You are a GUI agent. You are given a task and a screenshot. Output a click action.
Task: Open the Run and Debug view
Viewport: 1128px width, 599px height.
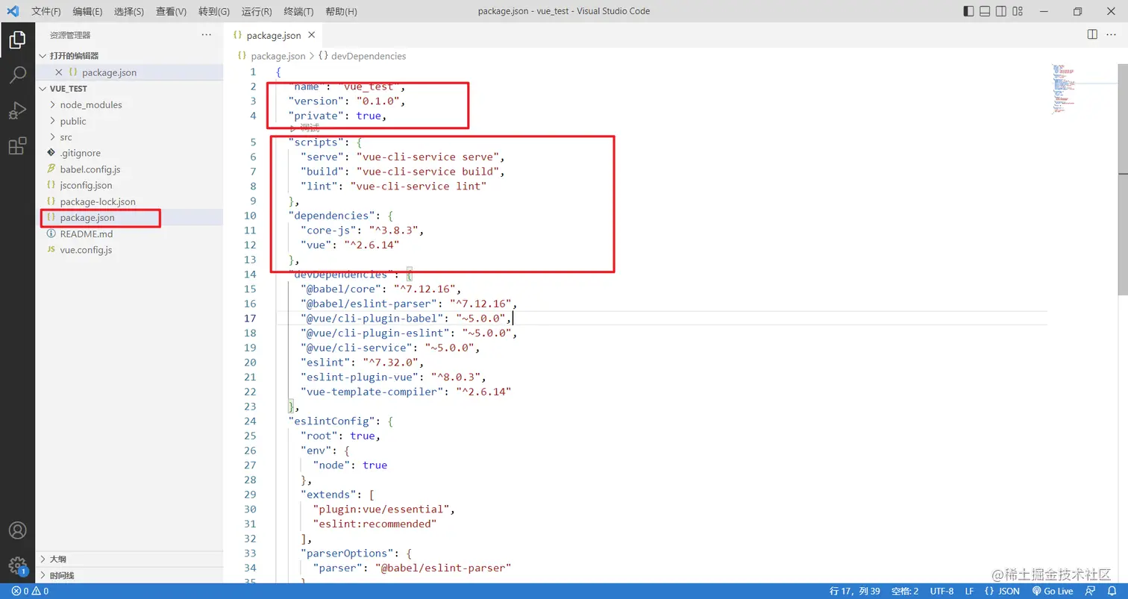pyautogui.click(x=17, y=110)
